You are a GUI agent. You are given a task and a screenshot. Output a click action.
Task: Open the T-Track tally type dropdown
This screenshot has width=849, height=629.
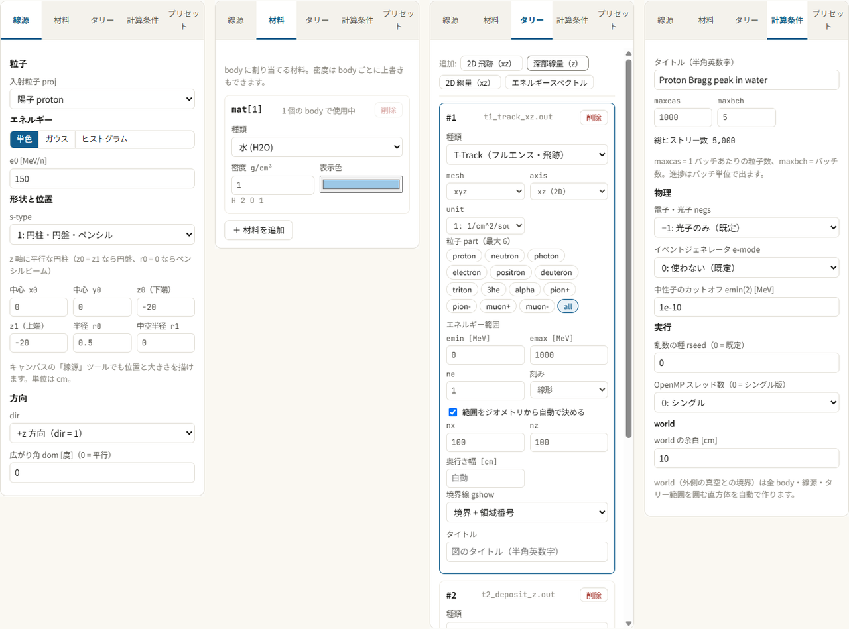click(527, 155)
